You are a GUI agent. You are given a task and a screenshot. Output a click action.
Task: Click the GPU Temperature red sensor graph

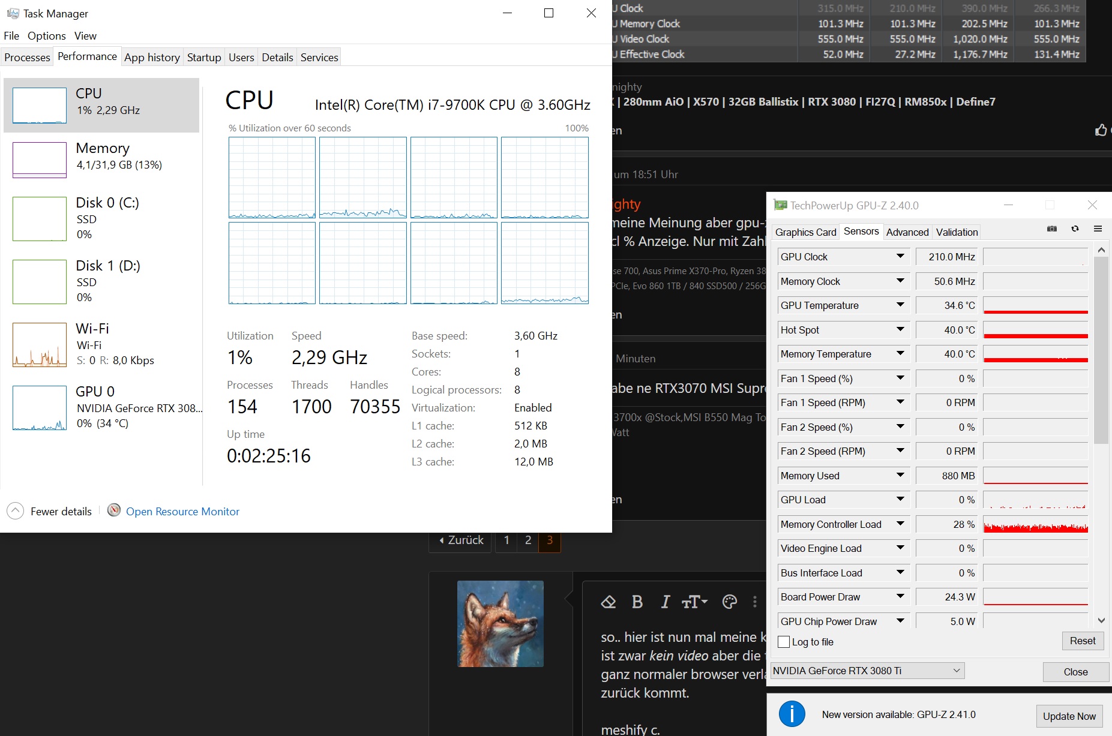(1036, 305)
